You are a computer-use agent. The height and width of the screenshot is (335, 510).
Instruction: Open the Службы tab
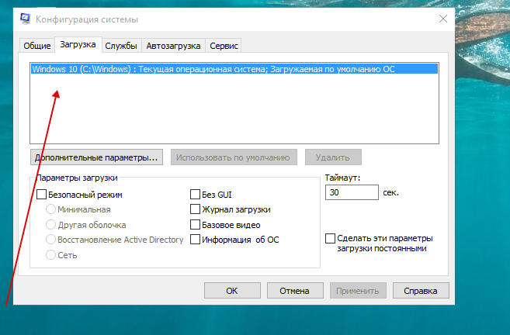click(x=121, y=47)
